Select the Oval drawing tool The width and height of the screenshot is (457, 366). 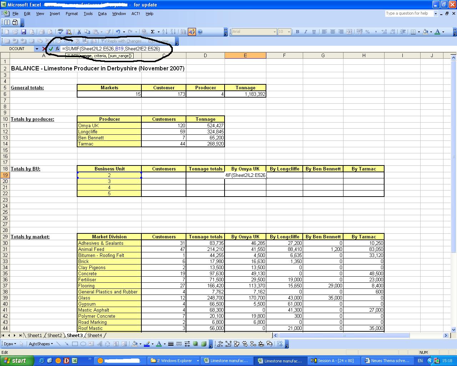pyautogui.click(x=83, y=344)
